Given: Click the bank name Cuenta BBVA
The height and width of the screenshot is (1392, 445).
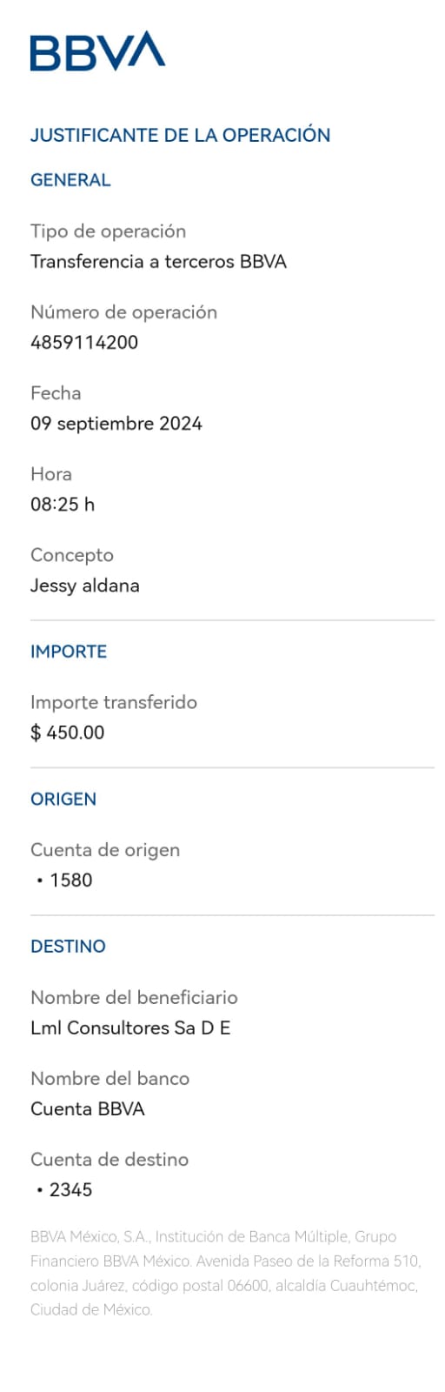Looking at the screenshot, I should pos(88,1109).
